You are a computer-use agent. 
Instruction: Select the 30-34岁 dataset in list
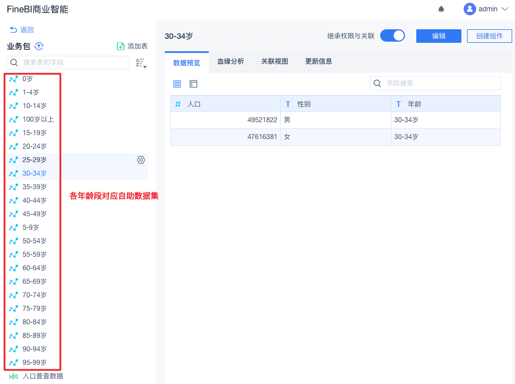34,173
